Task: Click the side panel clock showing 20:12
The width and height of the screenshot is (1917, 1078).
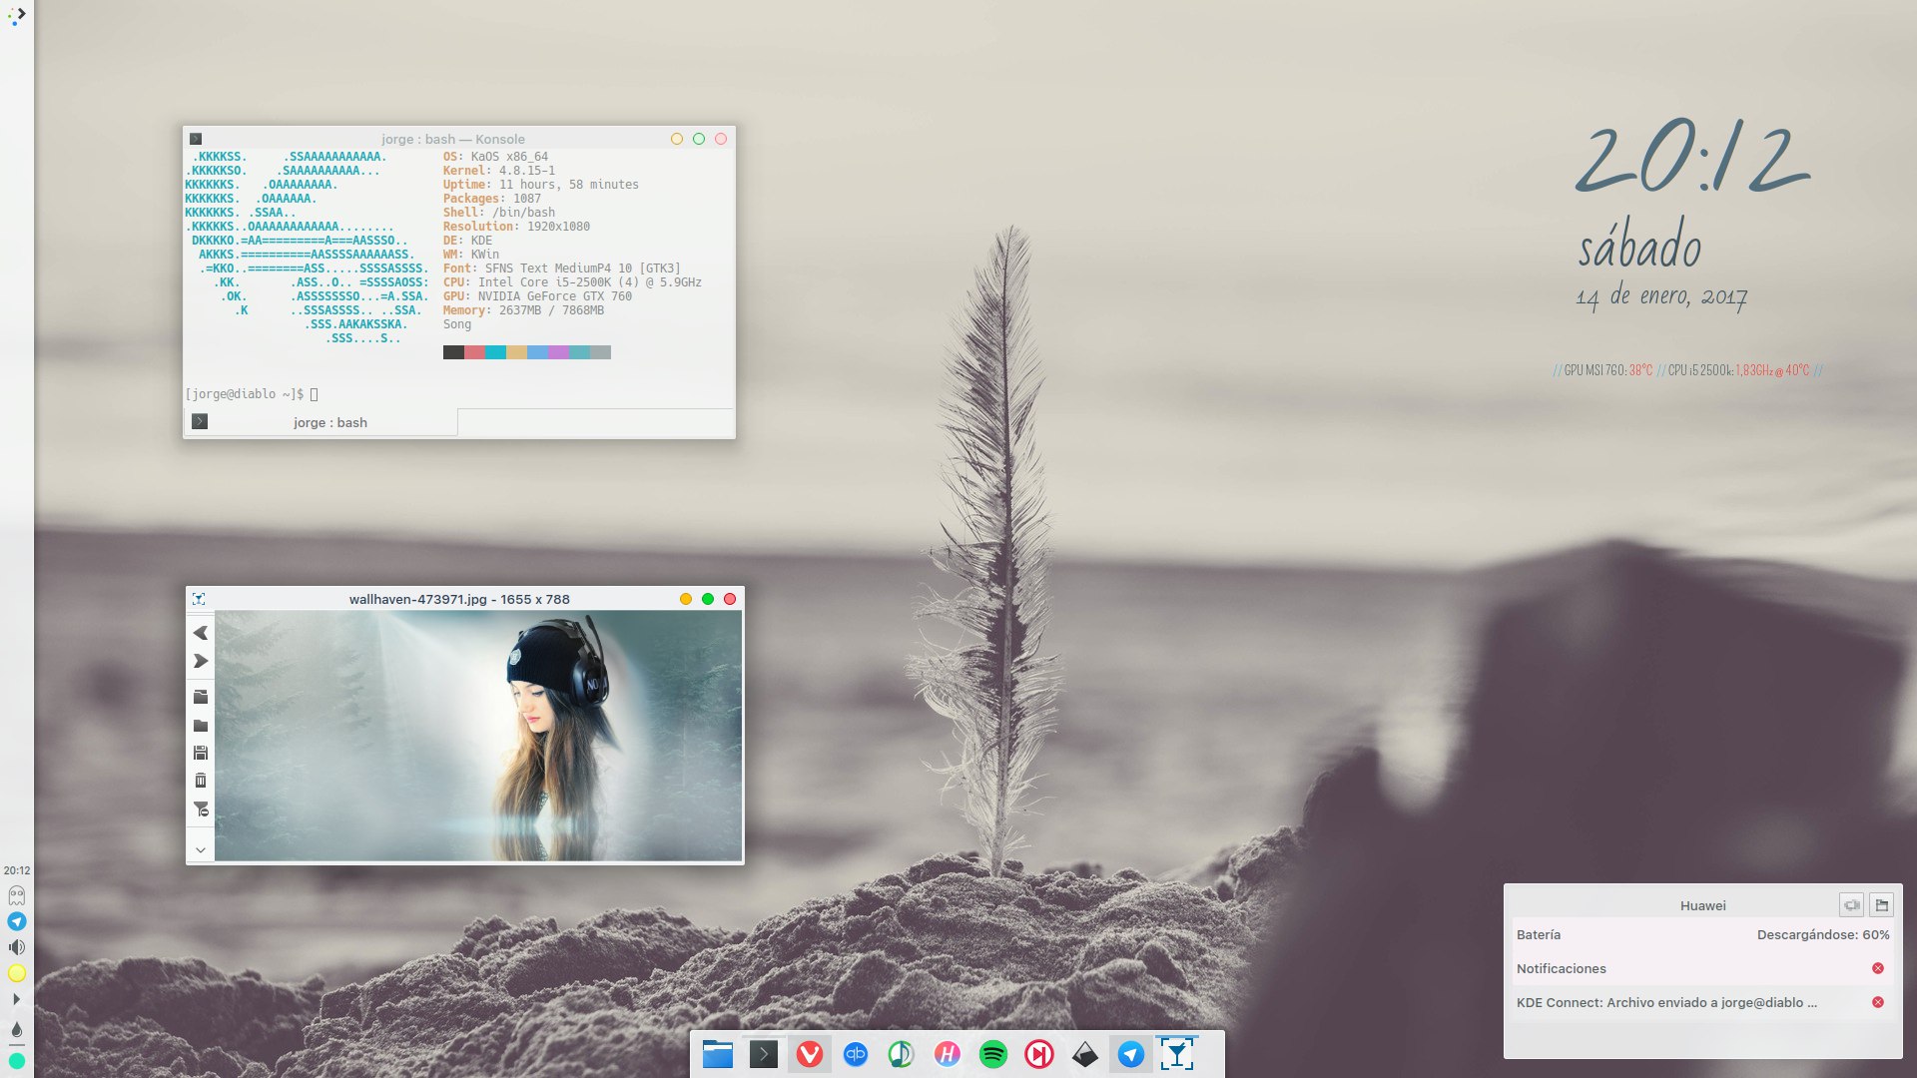Action: coord(17,870)
